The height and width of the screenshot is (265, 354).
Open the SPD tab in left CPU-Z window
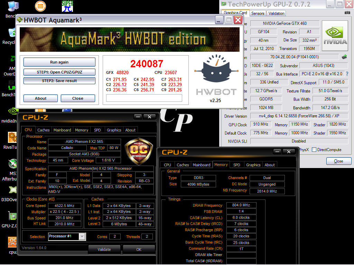(97, 130)
